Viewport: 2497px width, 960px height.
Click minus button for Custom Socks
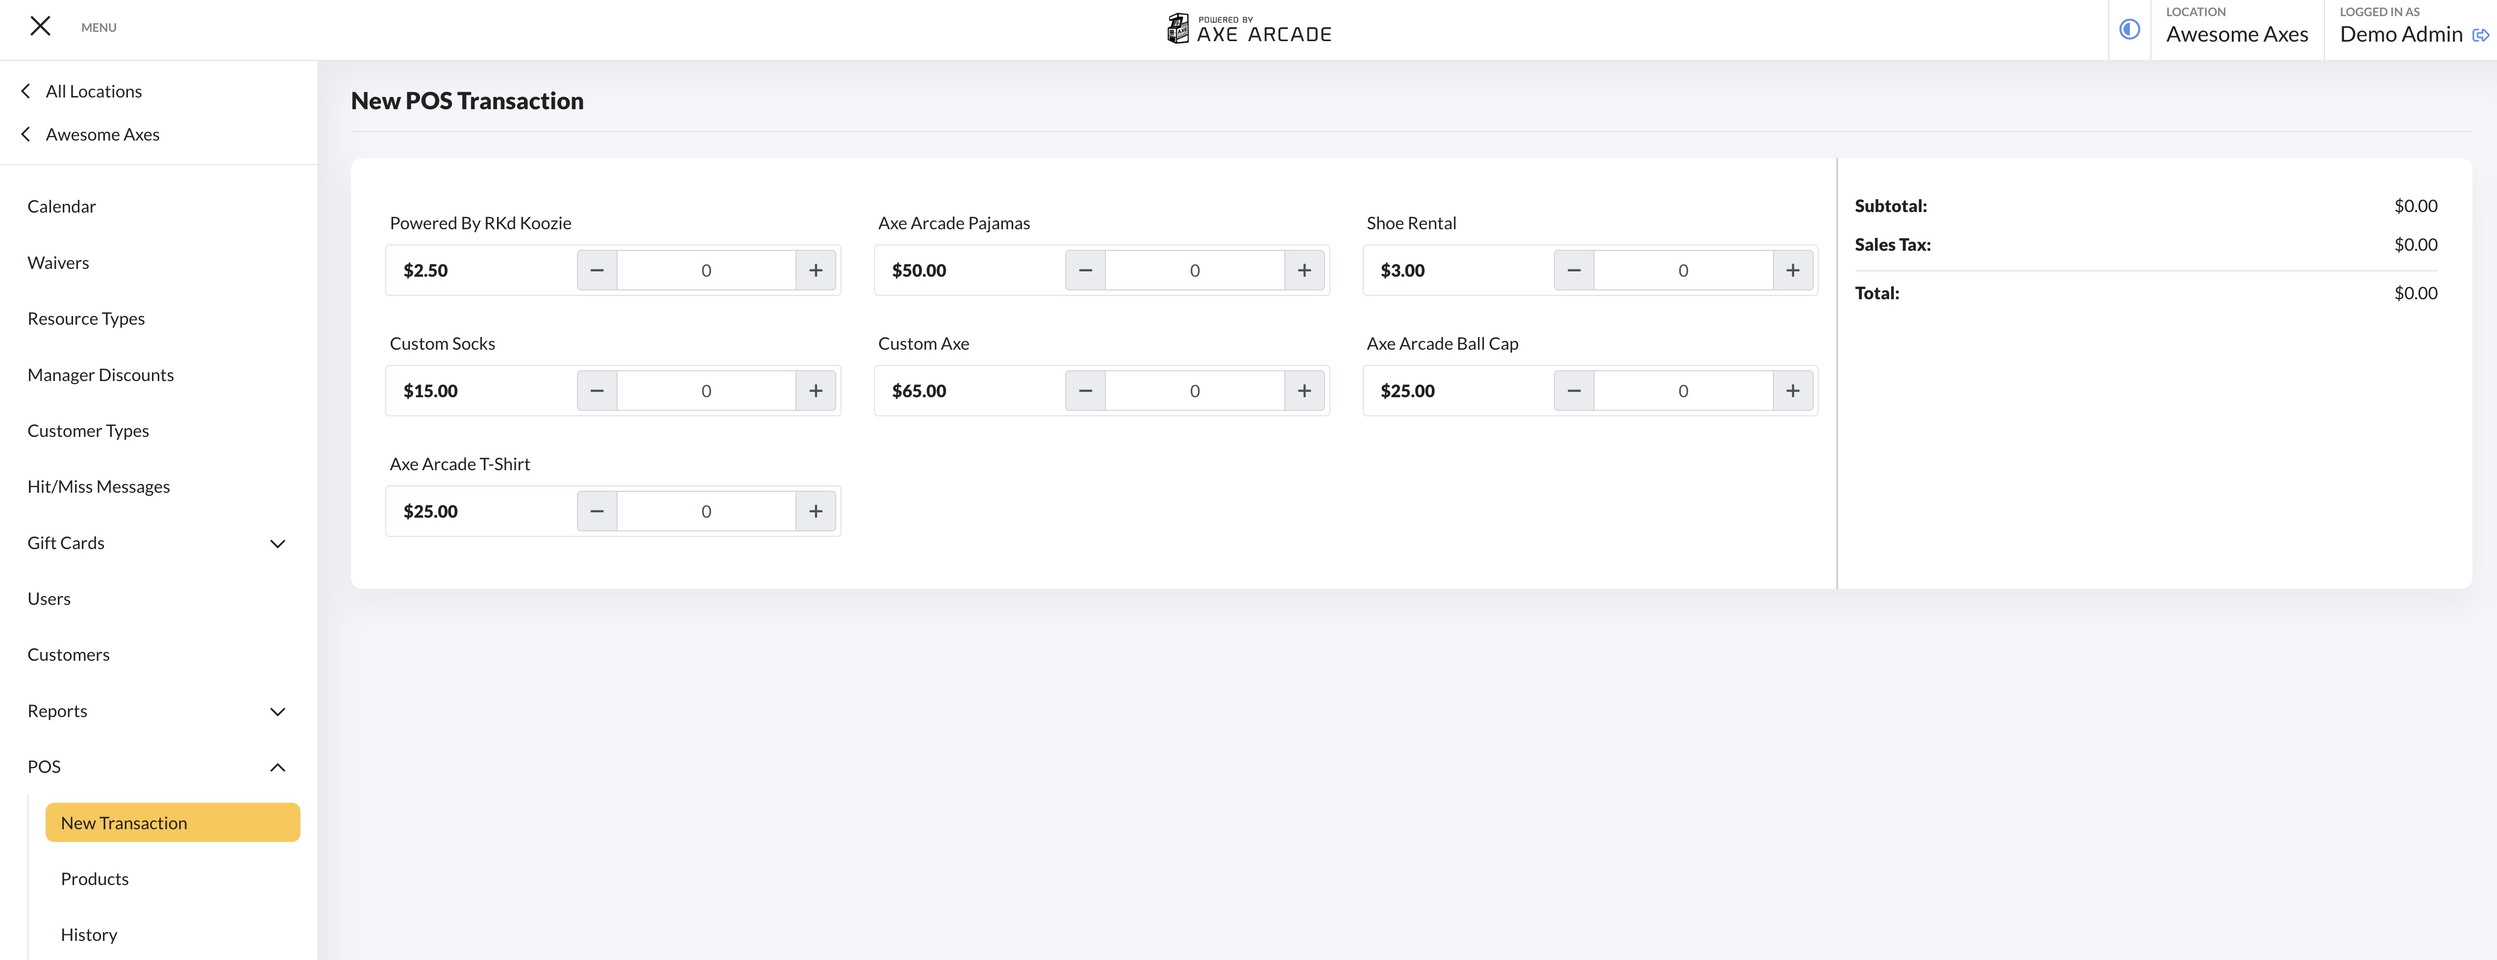tap(597, 390)
